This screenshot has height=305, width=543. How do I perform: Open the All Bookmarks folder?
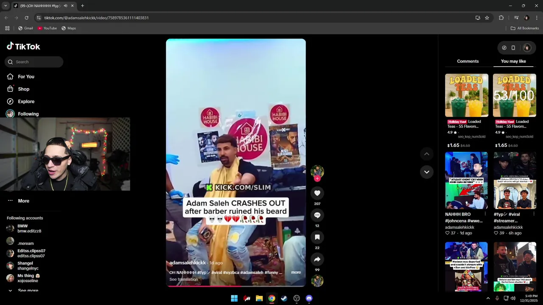(525, 28)
